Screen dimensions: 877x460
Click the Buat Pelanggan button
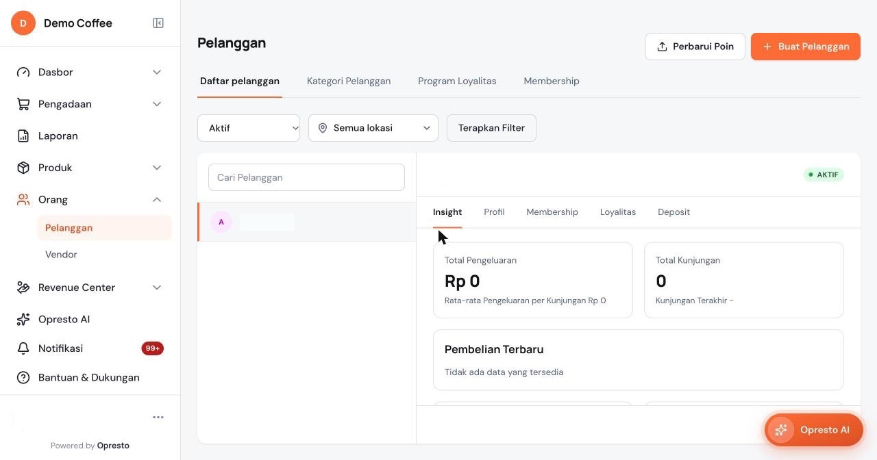[806, 47]
